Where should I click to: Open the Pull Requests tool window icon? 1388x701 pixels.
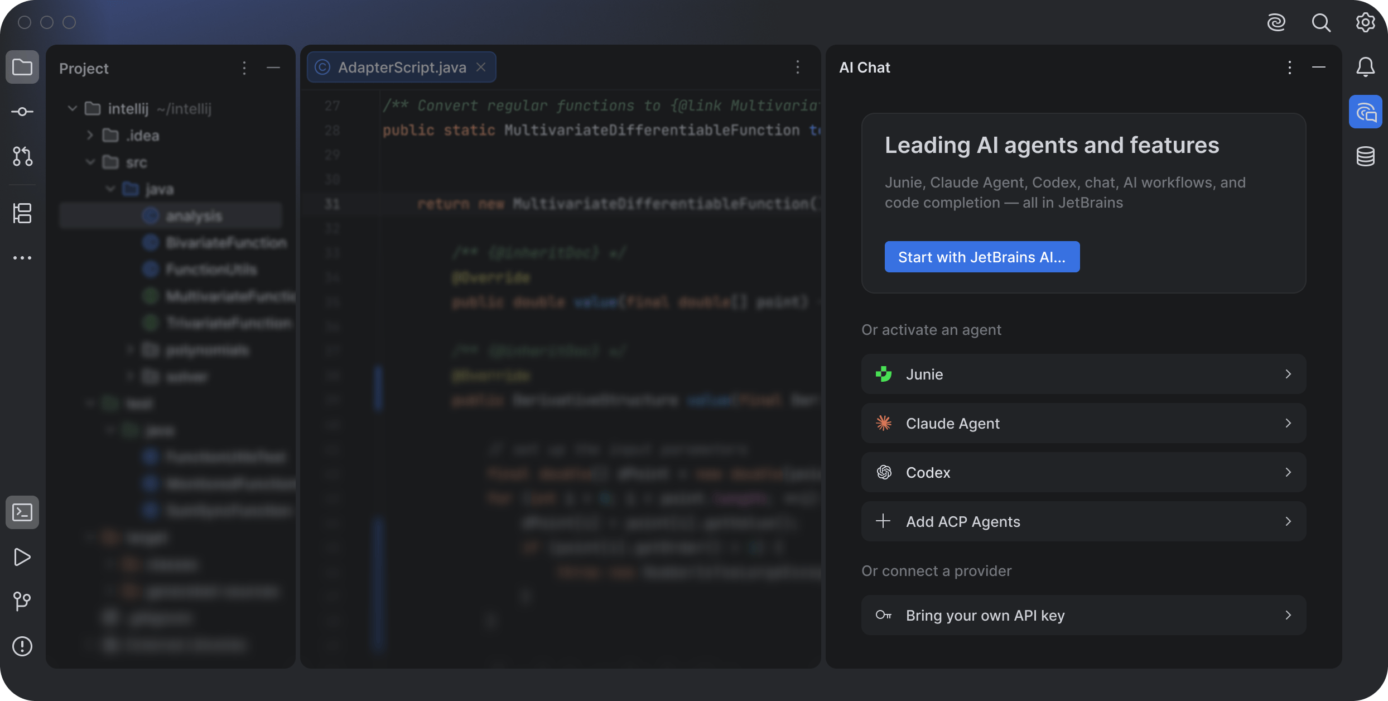(22, 156)
